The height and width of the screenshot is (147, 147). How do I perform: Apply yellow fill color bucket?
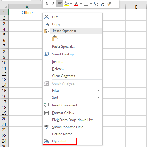click(66, 4)
